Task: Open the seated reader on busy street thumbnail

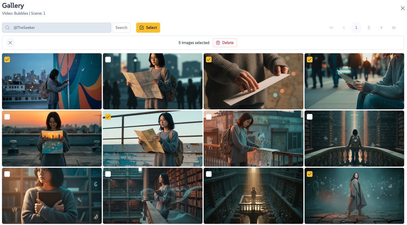Action: click(354, 81)
